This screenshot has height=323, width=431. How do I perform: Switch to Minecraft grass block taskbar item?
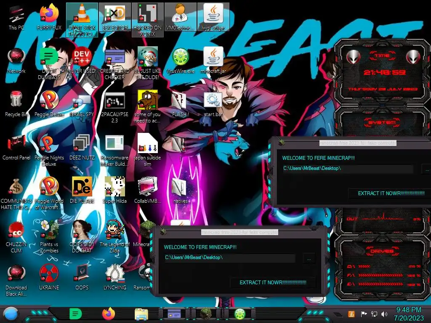(x=206, y=314)
